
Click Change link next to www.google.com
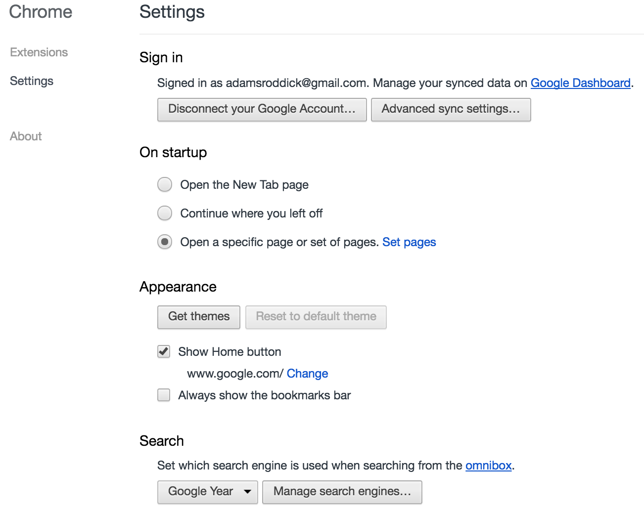pyautogui.click(x=307, y=374)
